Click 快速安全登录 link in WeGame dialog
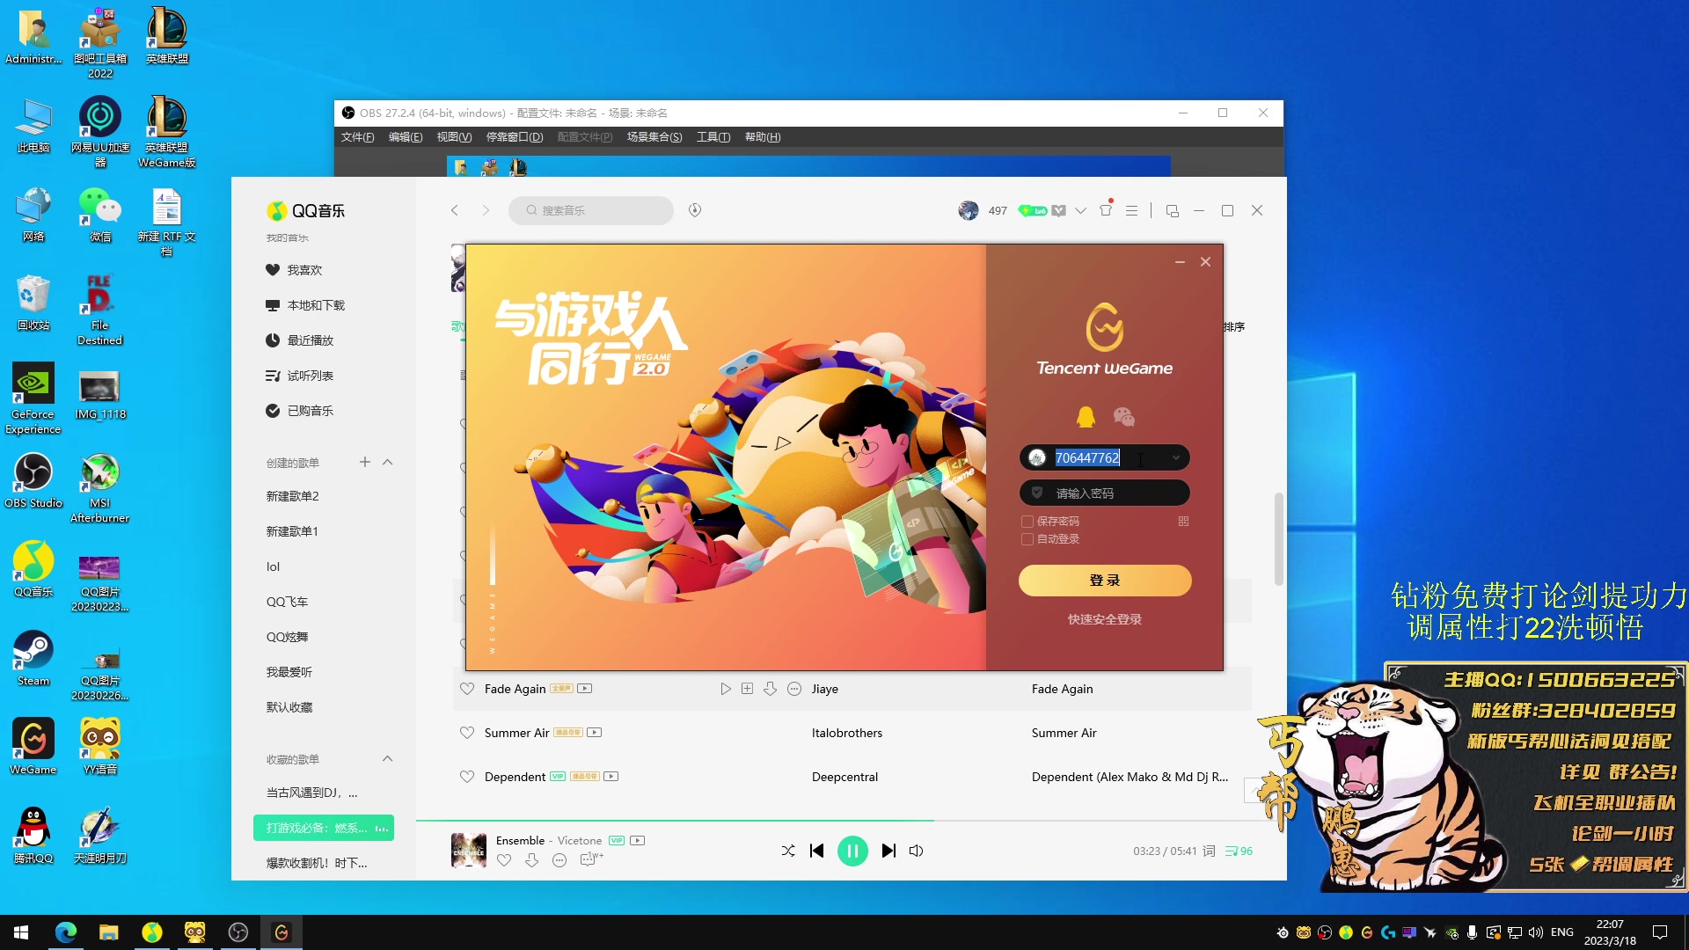 (x=1104, y=619)
